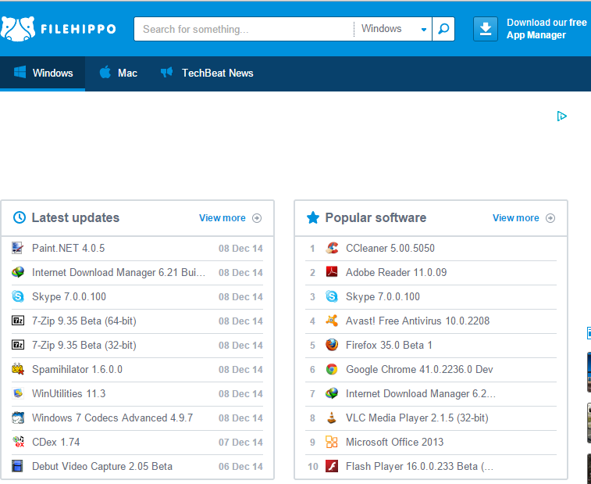
Task: Click Download our free App Manager link
Action: [x=546, y=29]
